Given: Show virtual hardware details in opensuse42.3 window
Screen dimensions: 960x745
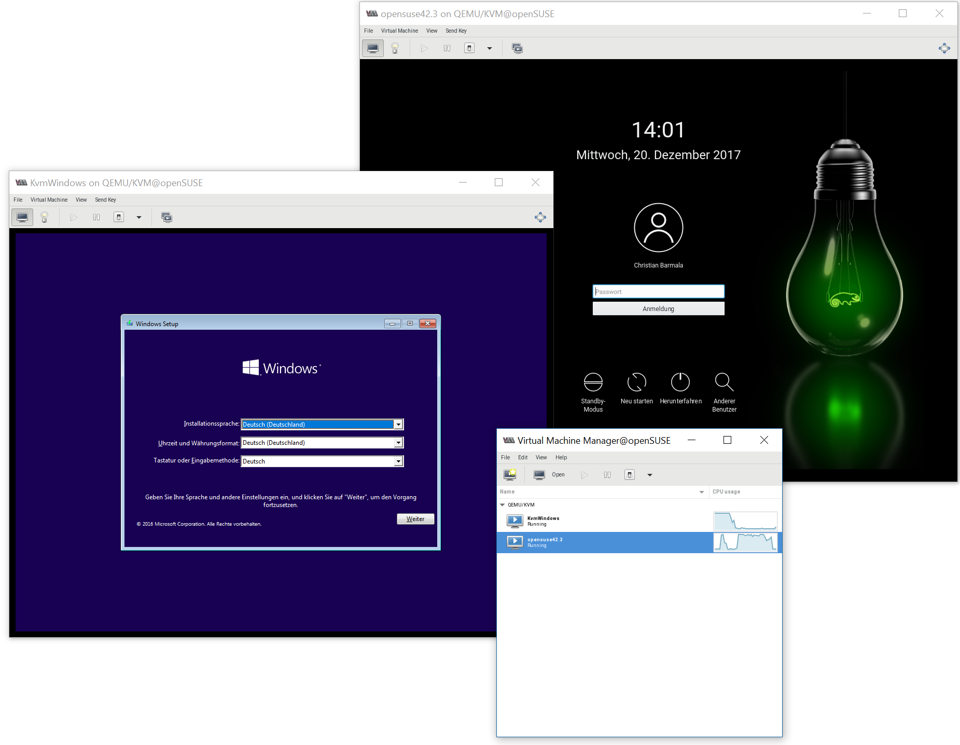Looking at the screenshot, I should point(395,48).
